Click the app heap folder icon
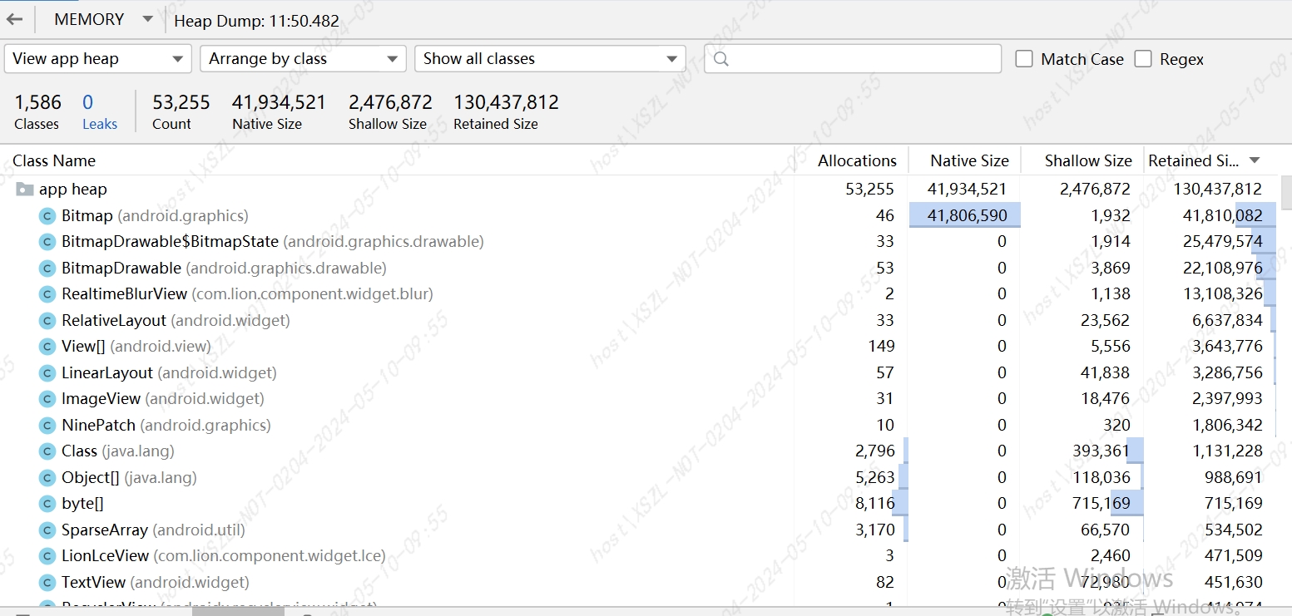 point(25,190)
